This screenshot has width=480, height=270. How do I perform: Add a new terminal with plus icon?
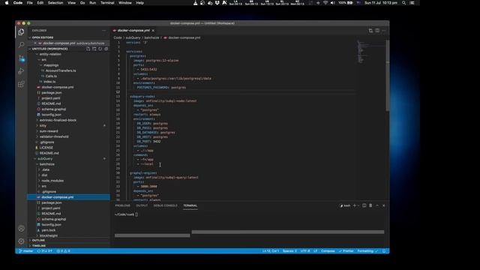(355, 205)
